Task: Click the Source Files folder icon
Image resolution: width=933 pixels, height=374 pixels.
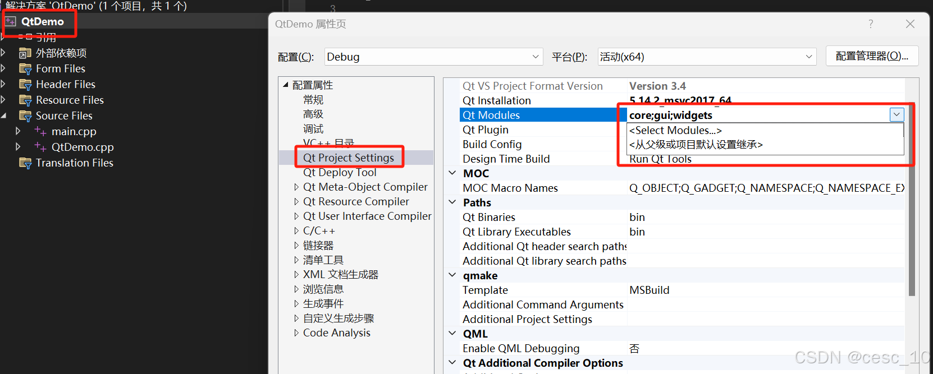Action: (25, 116)
